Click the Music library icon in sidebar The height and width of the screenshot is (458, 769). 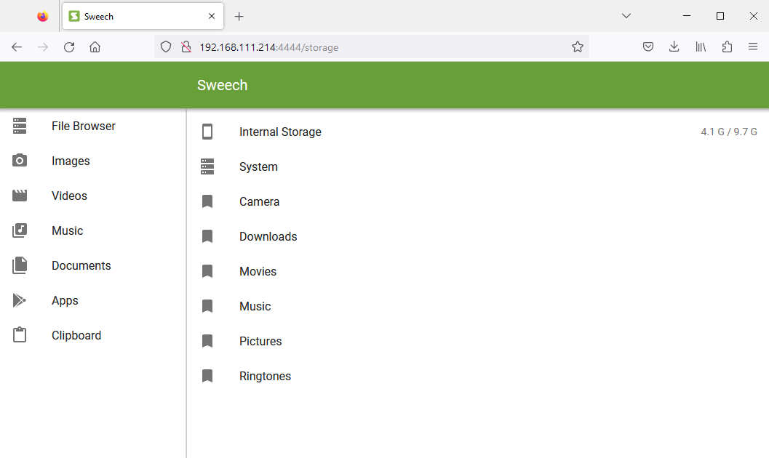click(20, 230)
